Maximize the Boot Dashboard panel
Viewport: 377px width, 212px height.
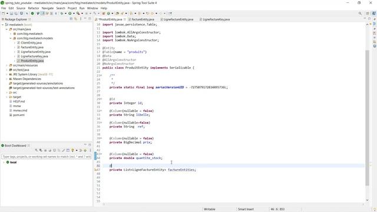click(90, 145)
